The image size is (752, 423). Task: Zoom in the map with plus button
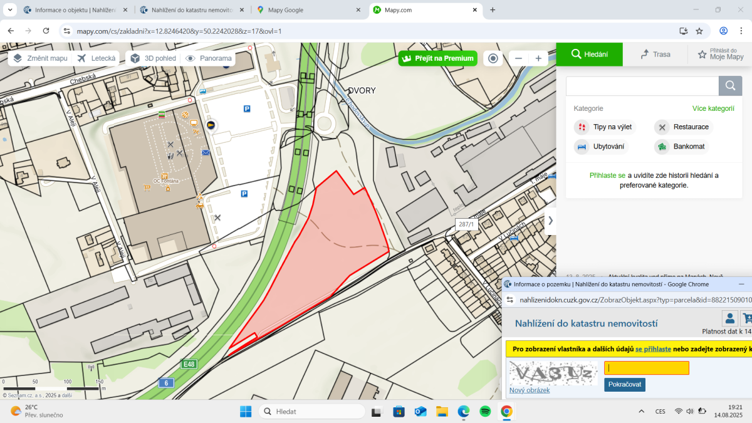point(538,58)
